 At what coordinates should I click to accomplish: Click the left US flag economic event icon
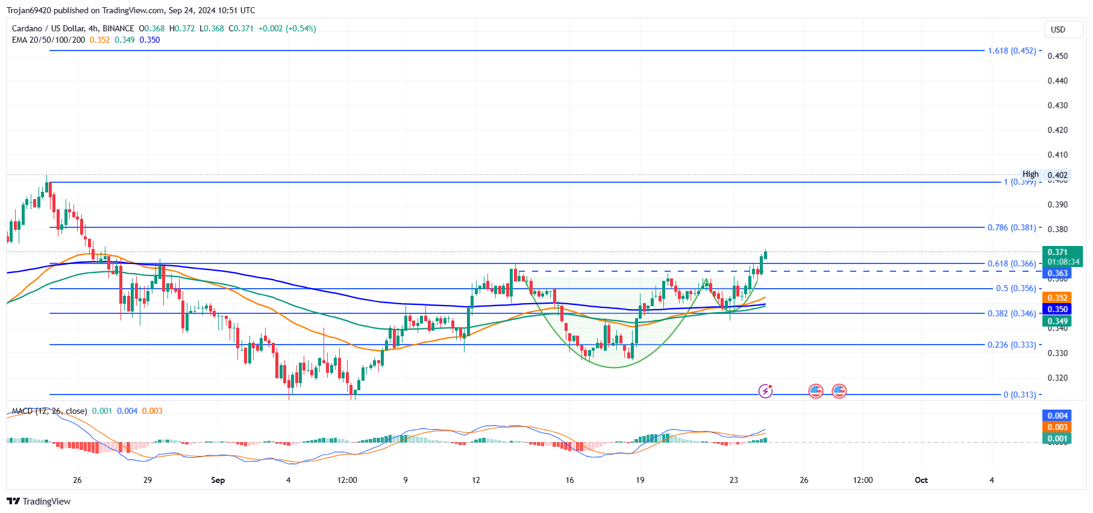coord(815,392)
